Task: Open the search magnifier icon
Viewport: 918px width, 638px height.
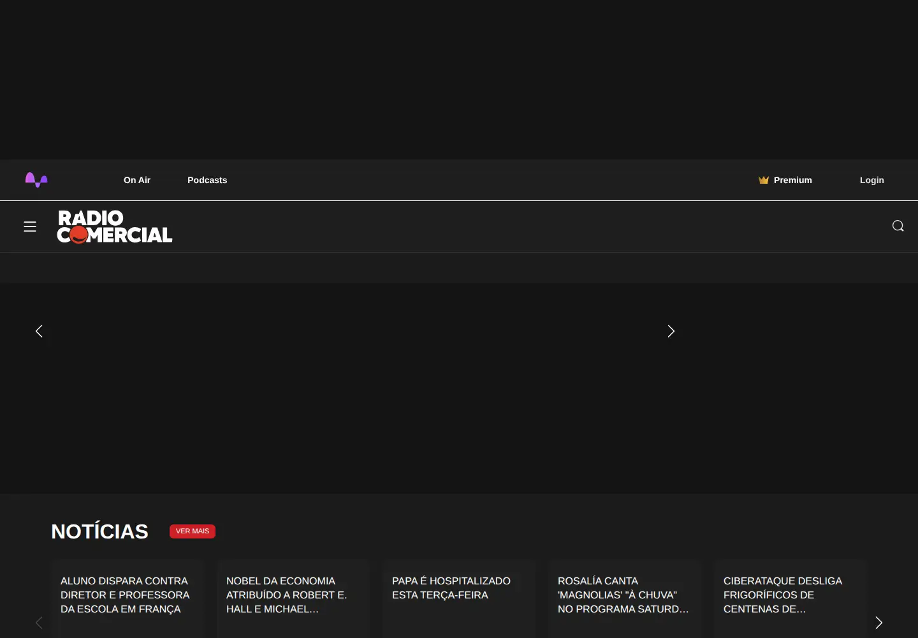Action: (898, 226)
